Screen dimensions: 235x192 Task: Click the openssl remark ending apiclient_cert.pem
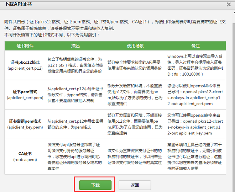click(195, 95)
